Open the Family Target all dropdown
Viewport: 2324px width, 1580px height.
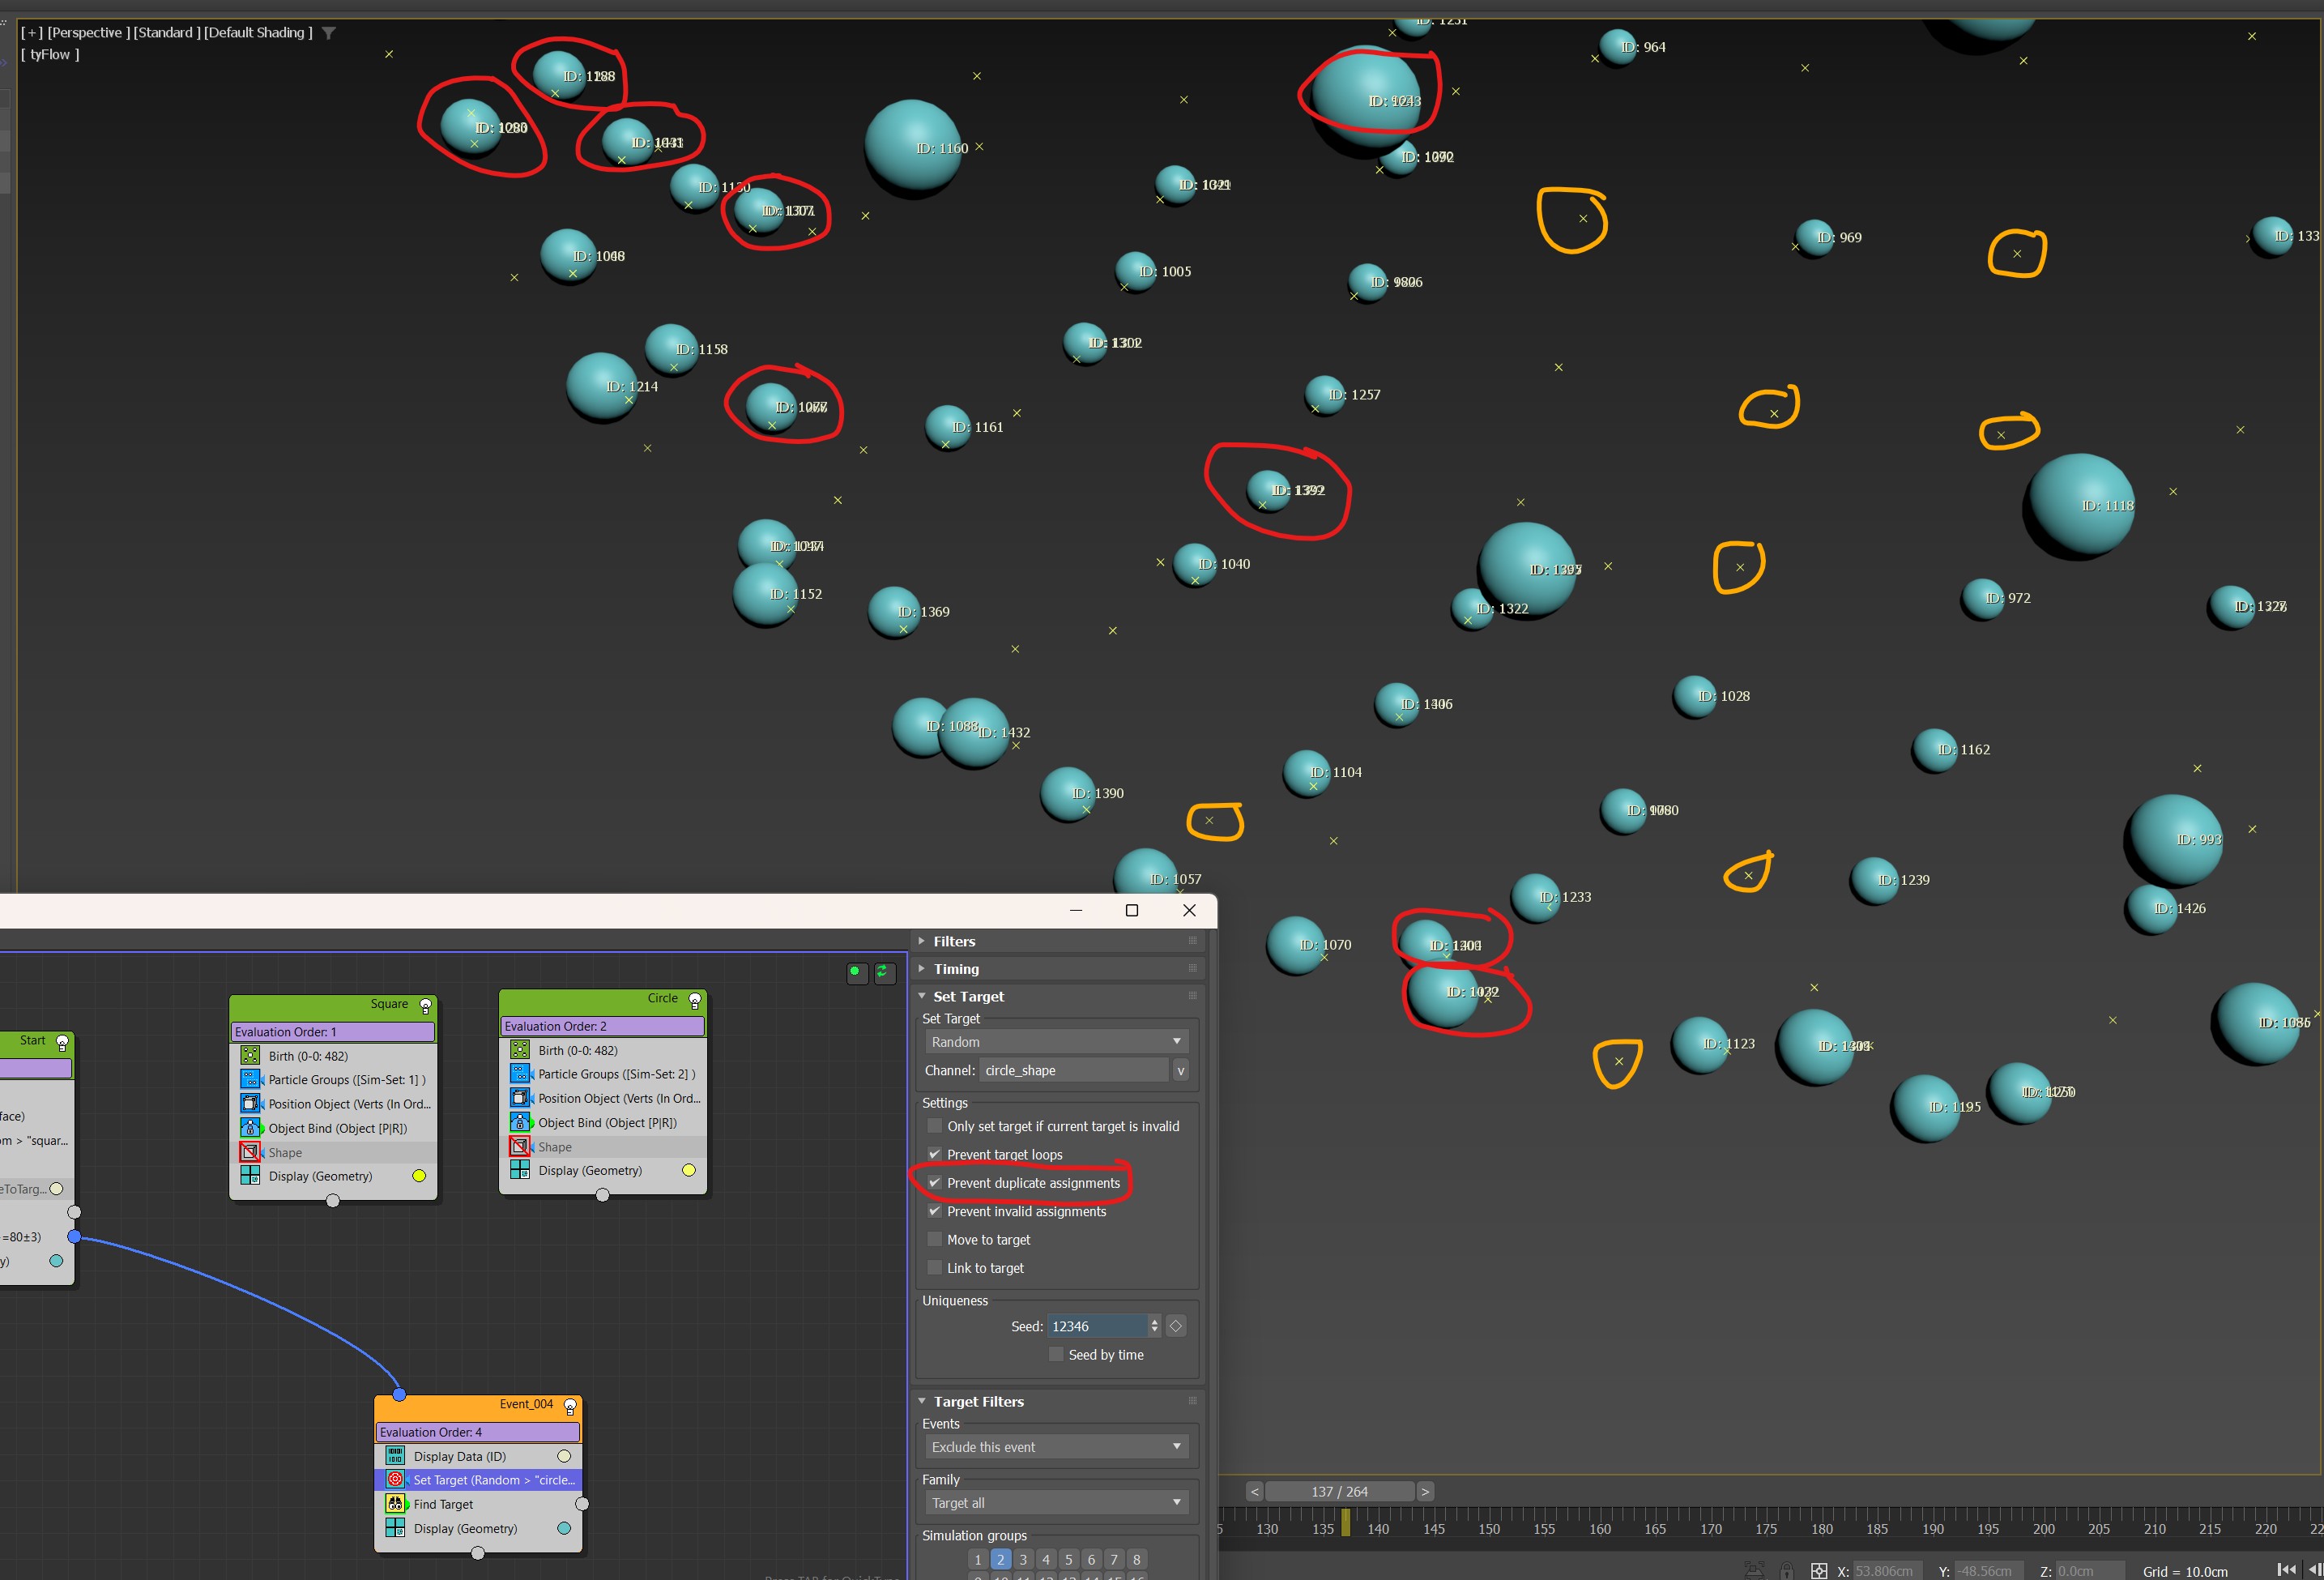pyautogui.click(x=1056, y=1503)
